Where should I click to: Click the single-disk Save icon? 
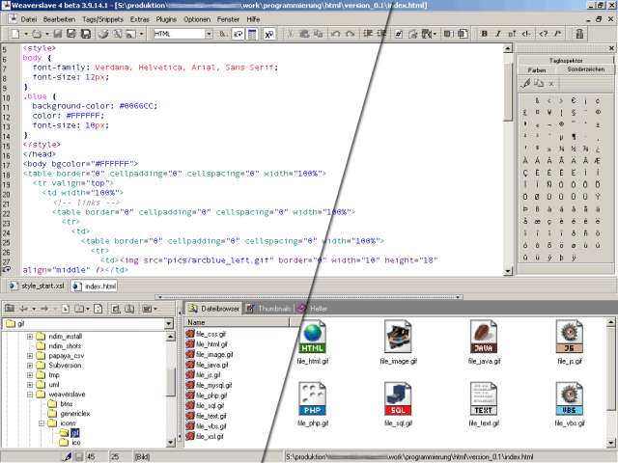coord(58,34)
